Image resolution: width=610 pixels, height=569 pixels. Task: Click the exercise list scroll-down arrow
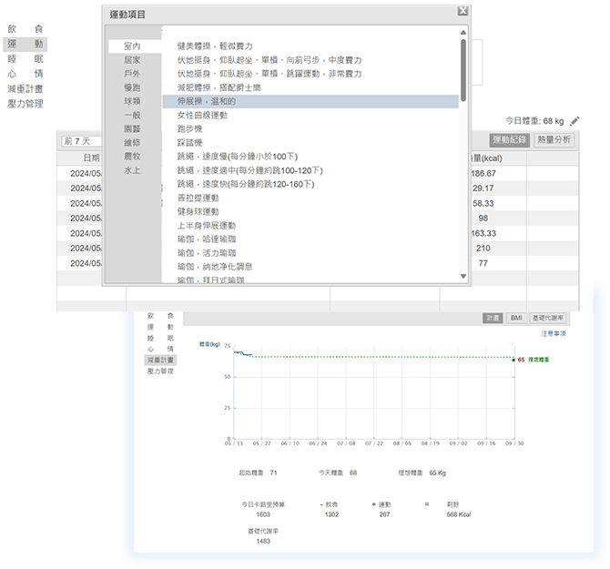click(x=463, y=276)
